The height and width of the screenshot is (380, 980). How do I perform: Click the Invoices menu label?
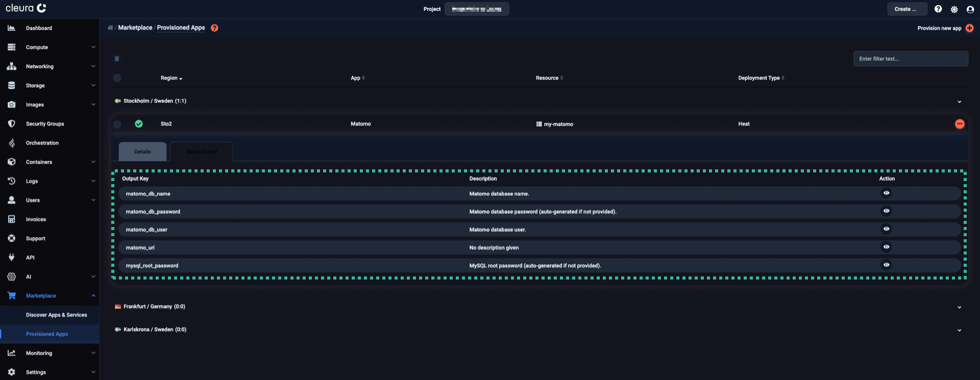[36, 219]
